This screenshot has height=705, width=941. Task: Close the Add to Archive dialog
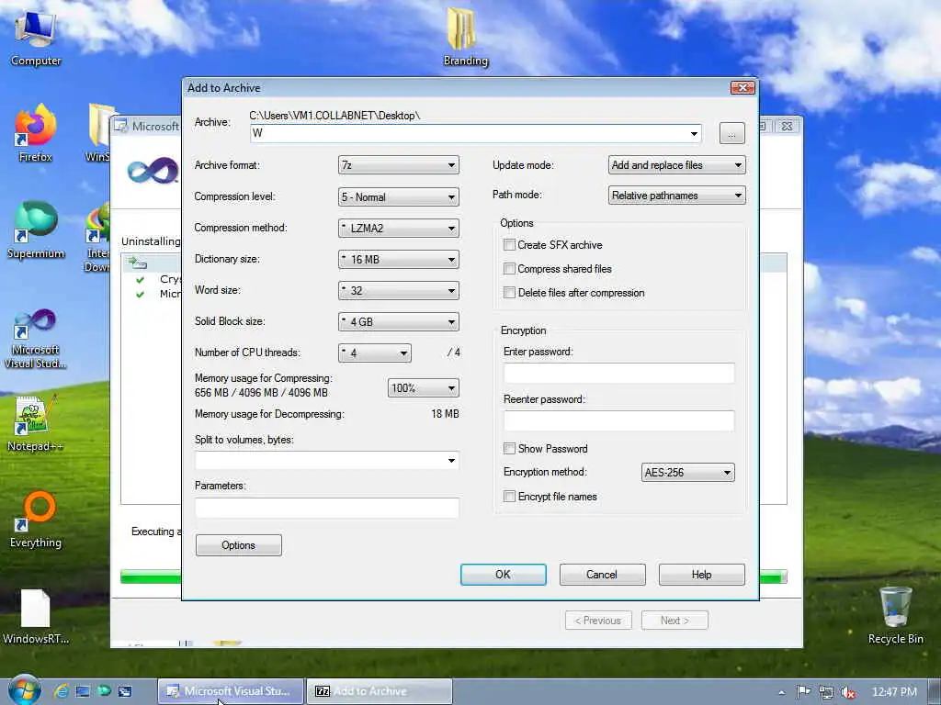743,87
